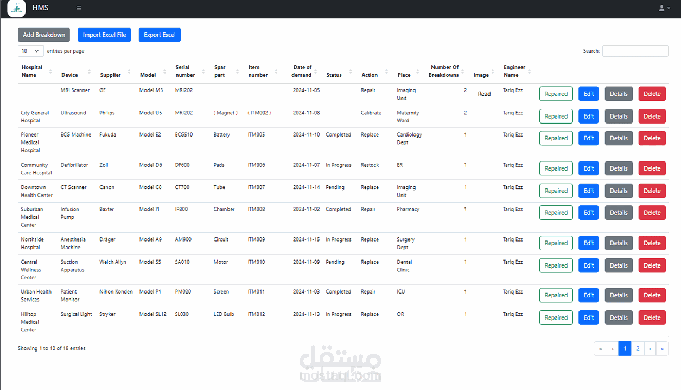Edit Community Care Hospital row
Viewport: 681px width, 390px height.
(x=589, y=168)
